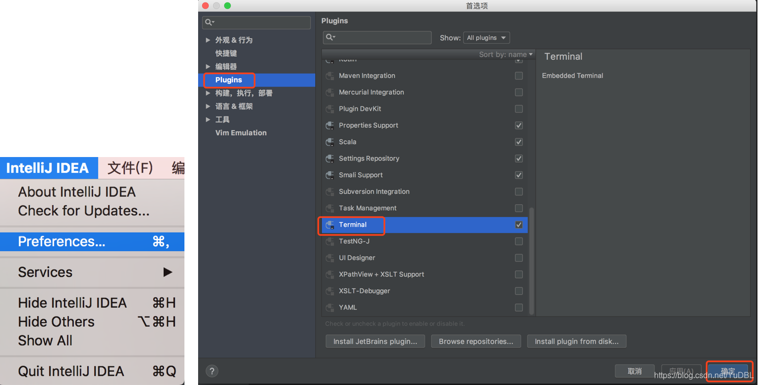Click the Properties Support plugin icon
The width and height of the screenshot is (759, 385).
click(330, 125)
